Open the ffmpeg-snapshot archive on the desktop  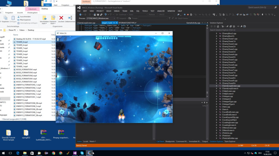[x=61, y=134]
